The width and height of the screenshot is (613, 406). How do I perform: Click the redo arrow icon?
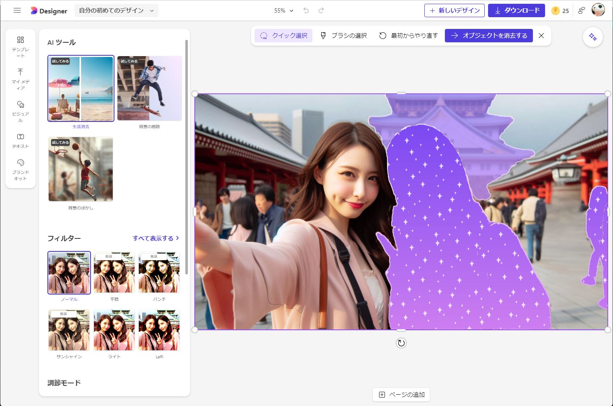(x=321, y=10)
